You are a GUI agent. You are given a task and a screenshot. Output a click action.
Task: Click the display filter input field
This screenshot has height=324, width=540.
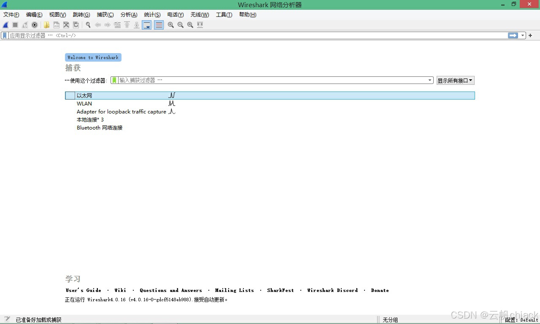(x=257, y=35)
